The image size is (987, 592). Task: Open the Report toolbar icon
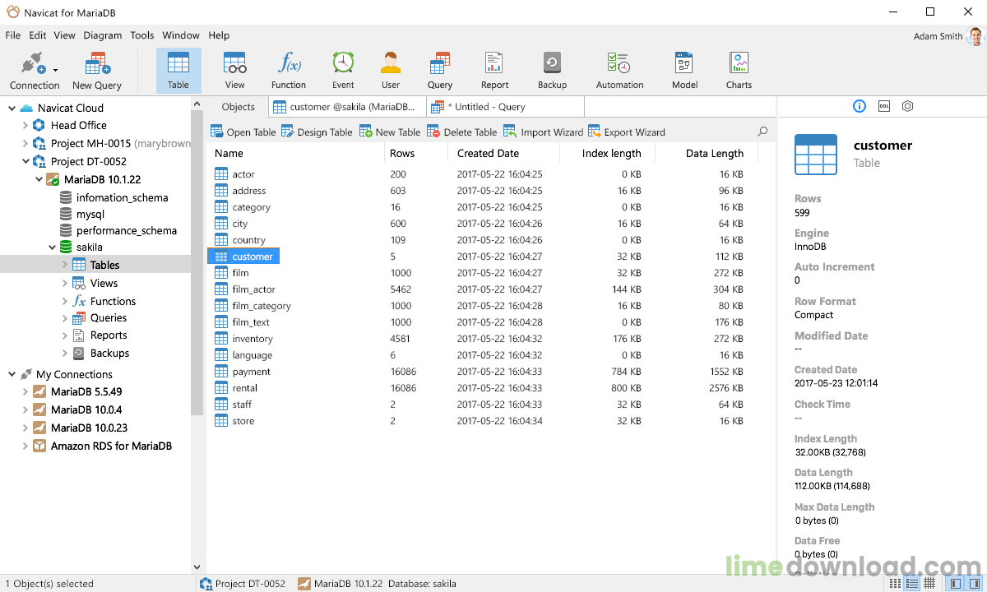pos(494,72)
